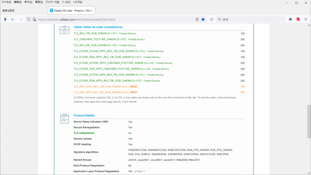This screenshot has height=175, width=311.
Task: Open the 編集 menu
Action: coord(17,2)
